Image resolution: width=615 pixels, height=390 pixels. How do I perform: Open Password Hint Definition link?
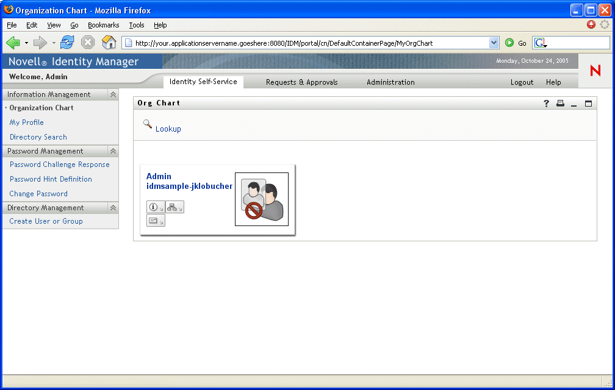coord(51,179)
